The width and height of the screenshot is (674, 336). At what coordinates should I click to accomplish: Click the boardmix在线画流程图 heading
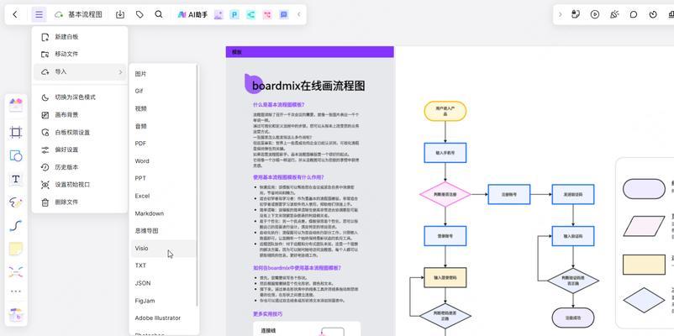click(308, 86)
